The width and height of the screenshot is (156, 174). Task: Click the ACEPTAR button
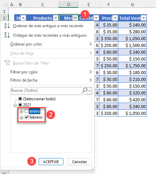click(51, 162)
